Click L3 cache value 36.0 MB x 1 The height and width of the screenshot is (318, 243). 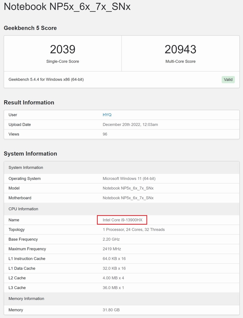click(113, 288)
